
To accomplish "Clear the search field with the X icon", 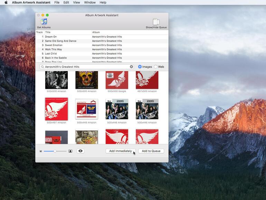I will click(x=131, y=67).
